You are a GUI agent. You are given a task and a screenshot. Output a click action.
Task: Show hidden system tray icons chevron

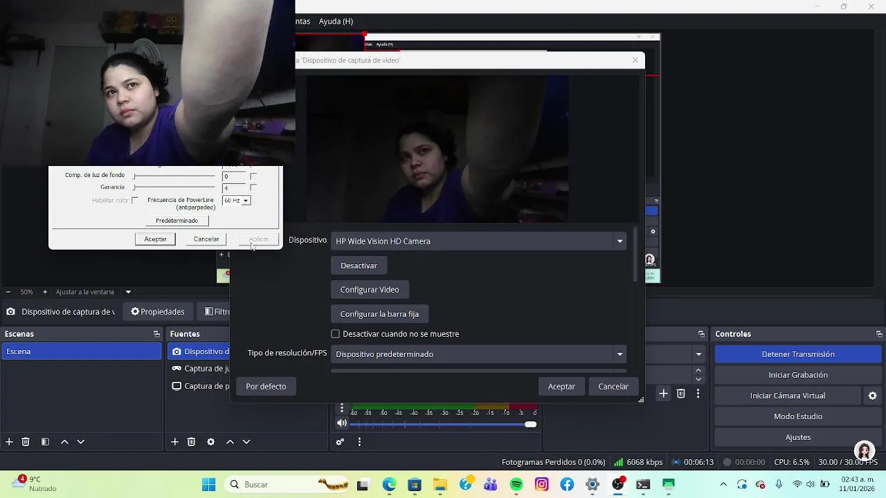pos(723,484)
